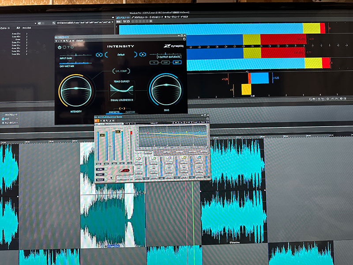Click the file browser search magnifier icon

pyautogui.click(x=54, y=23)
